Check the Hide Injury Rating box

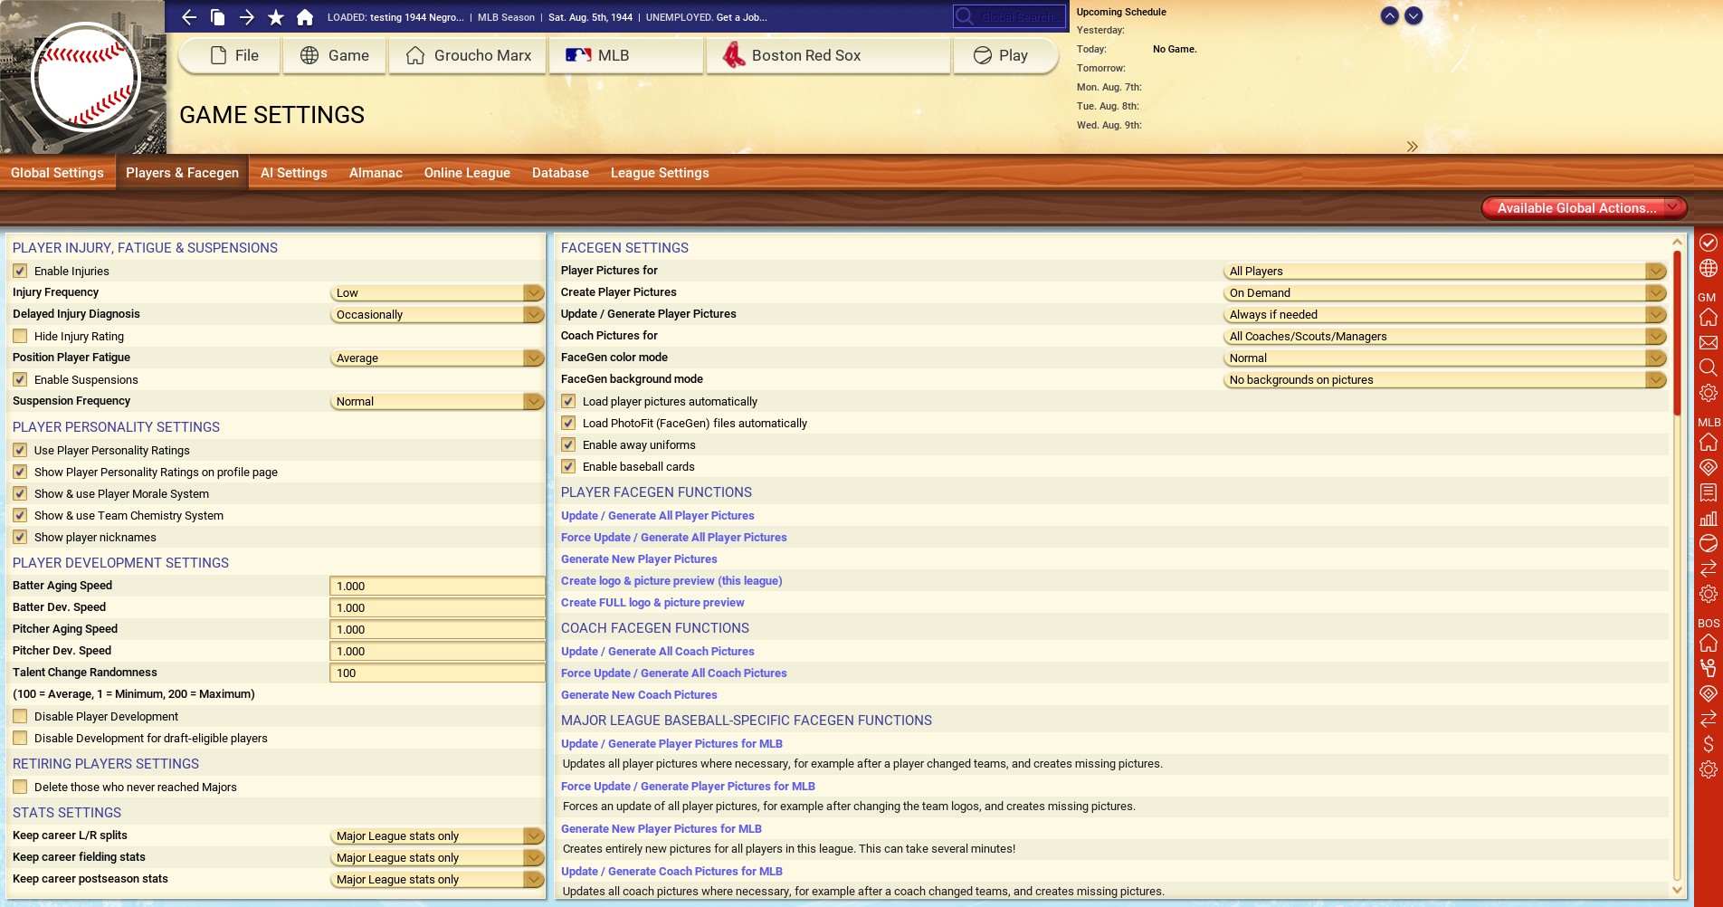click(x=20, y=336)
